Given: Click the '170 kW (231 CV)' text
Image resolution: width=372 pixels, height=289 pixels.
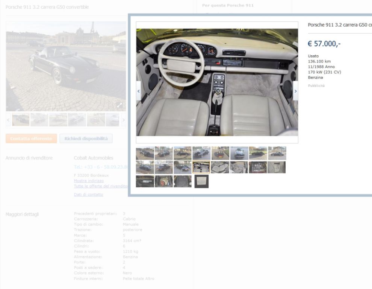Looking at the screenshot, I should tap(324, 72).
